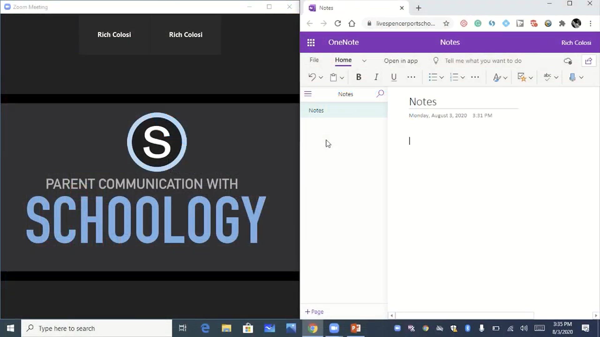
Task: Apply numbered list
Action: pyautogui.click(x=454, y=77)
